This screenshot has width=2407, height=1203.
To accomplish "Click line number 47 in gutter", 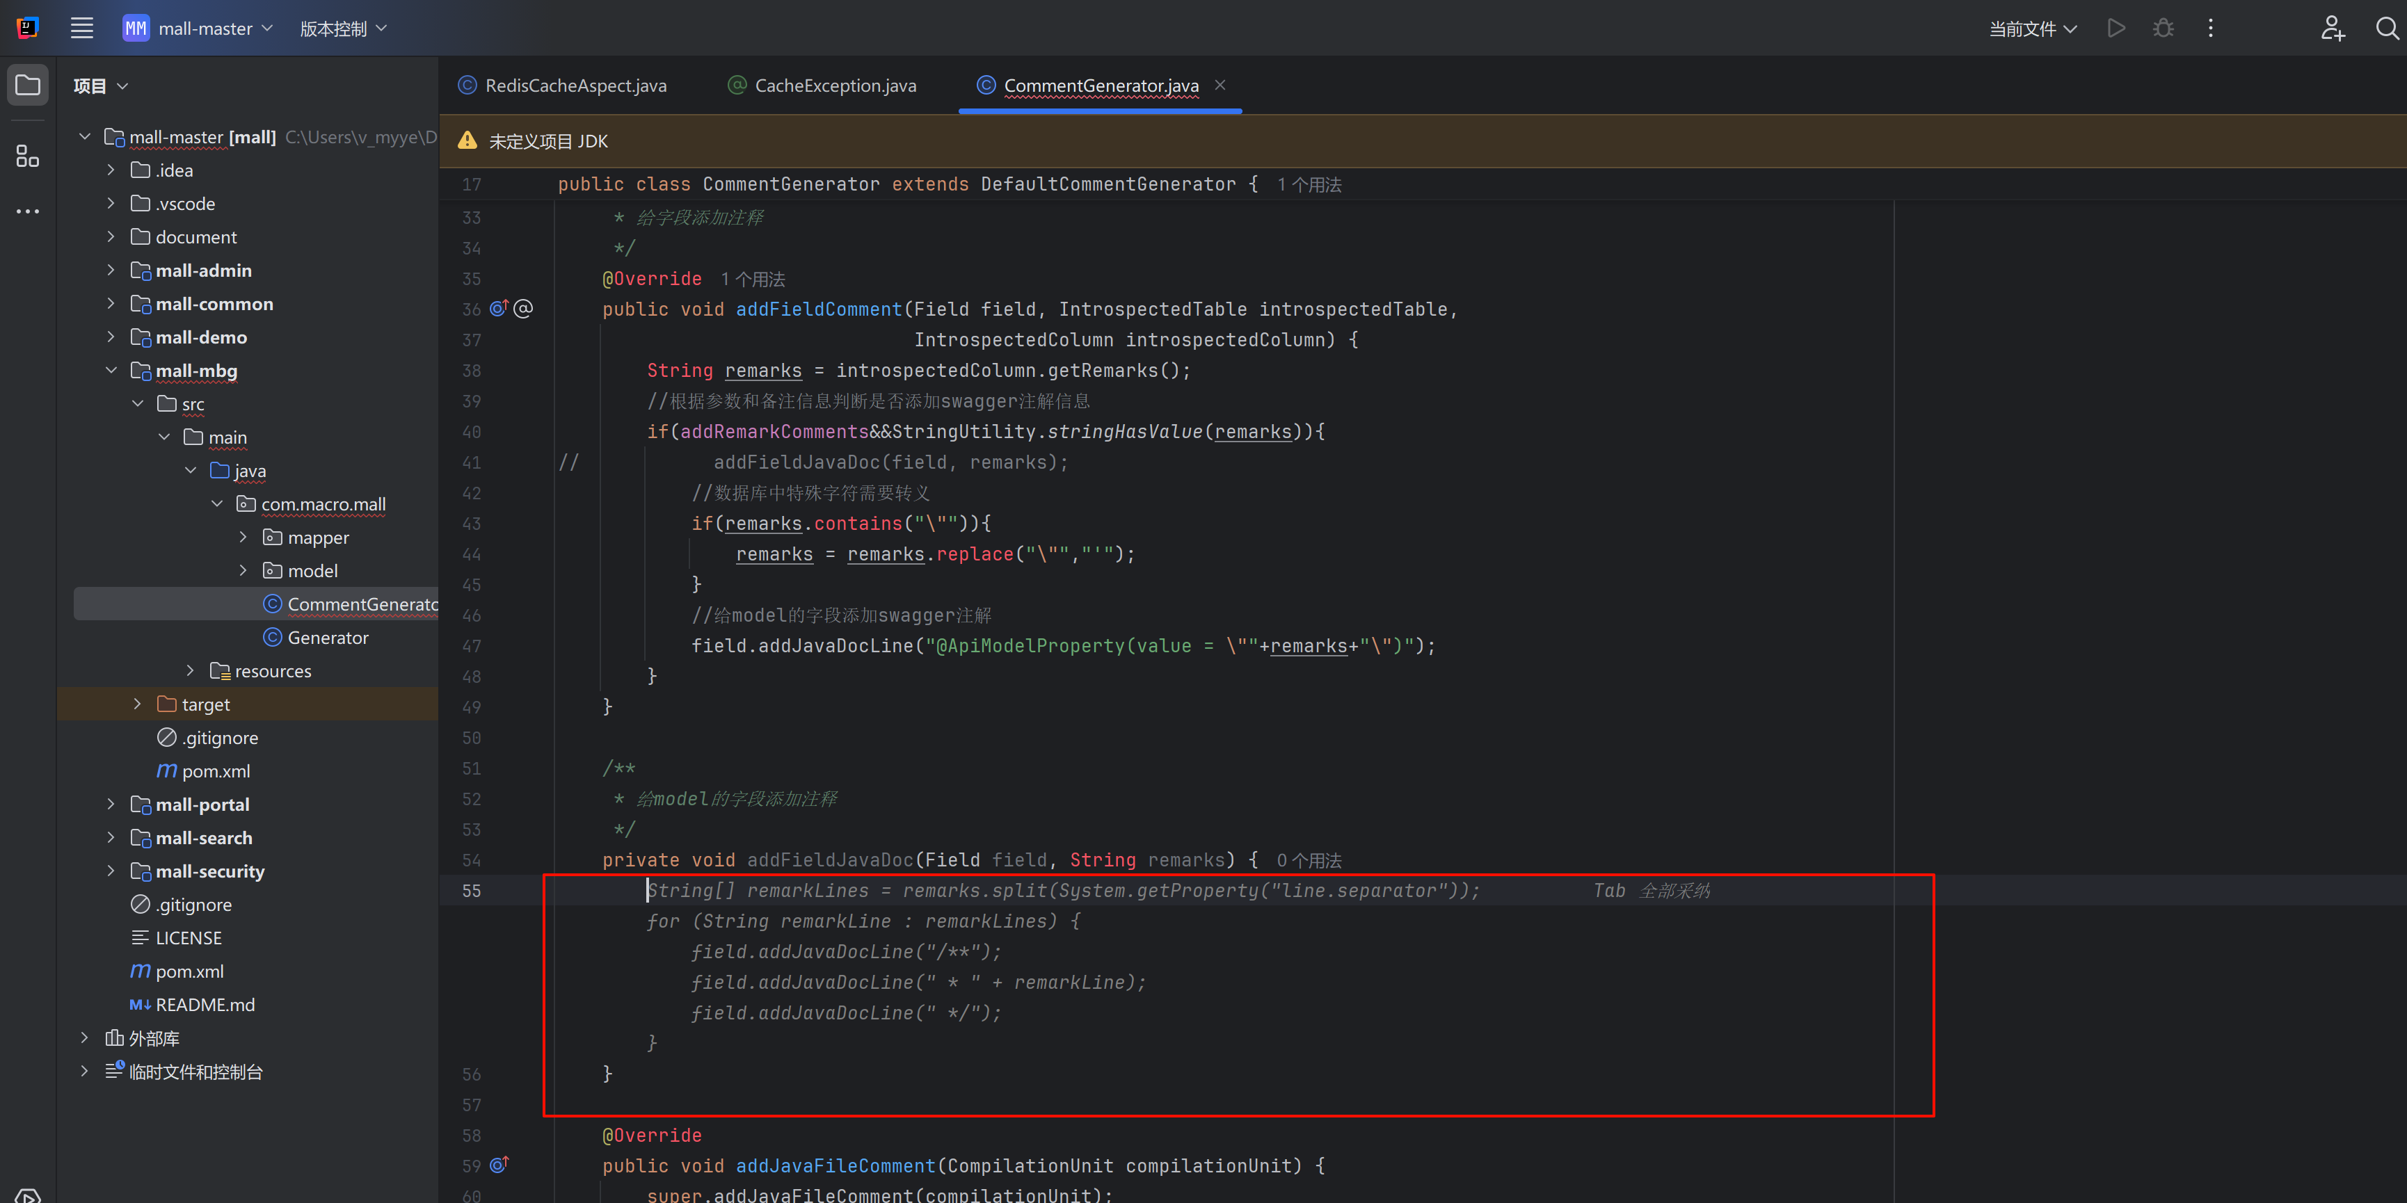I will pos(472,646).
